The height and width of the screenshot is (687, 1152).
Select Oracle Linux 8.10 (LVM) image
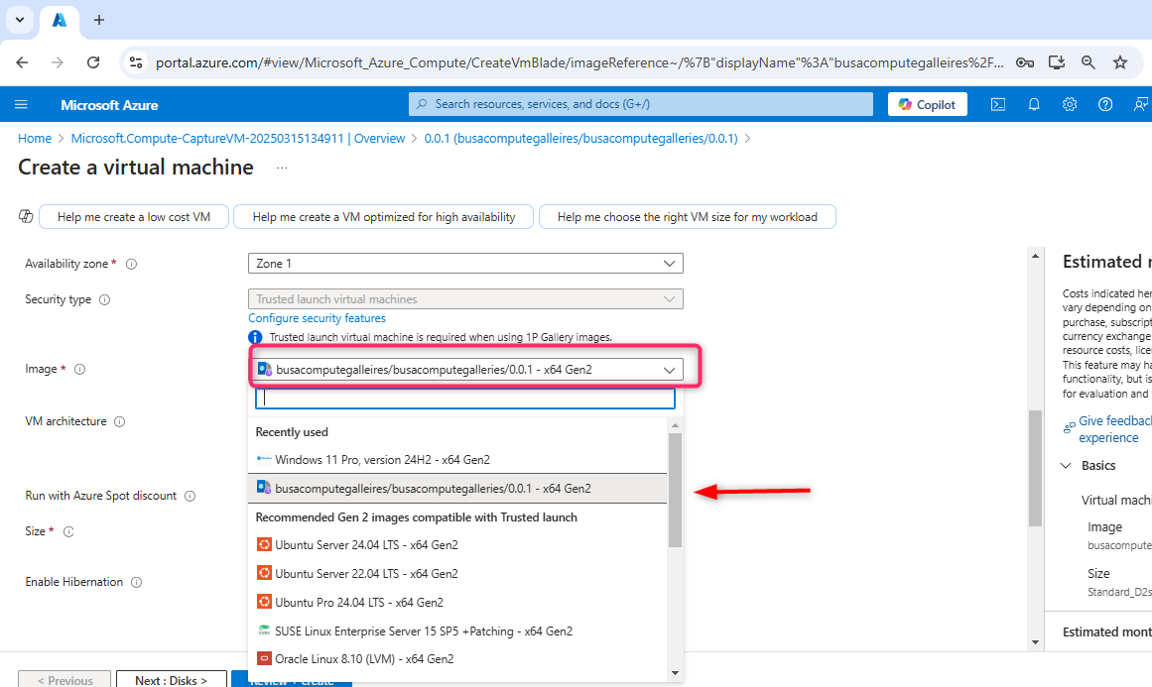coord(457,658)
